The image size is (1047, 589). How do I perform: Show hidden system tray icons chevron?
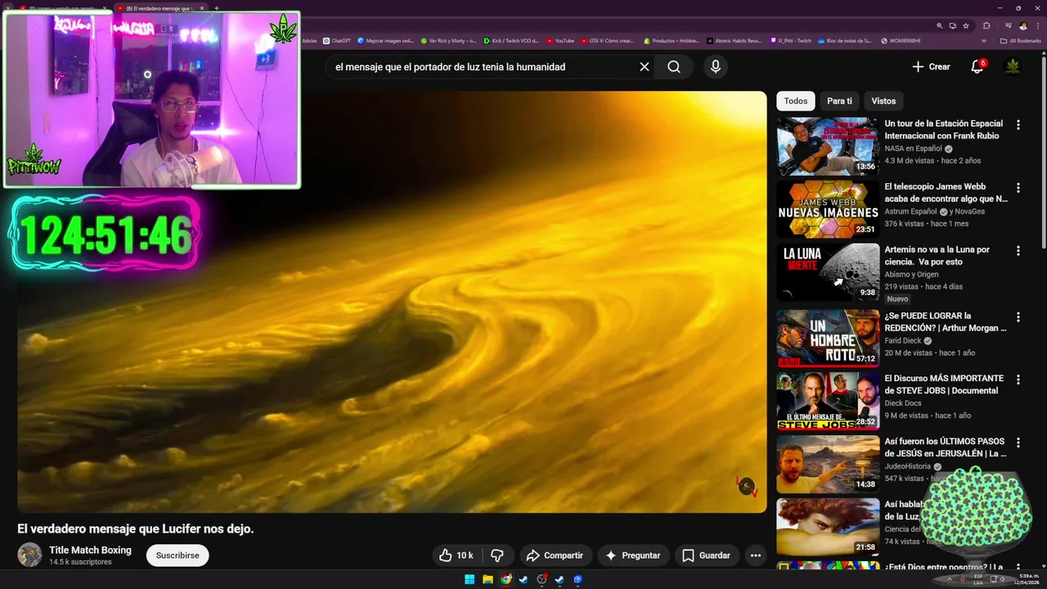(950, 579)
